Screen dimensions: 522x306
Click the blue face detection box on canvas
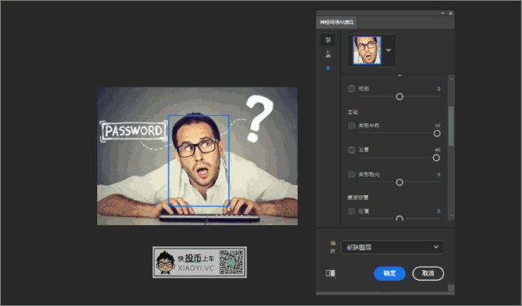pos(199,161)
